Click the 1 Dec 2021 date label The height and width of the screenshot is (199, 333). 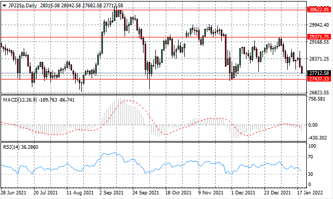[x=243, y=193]
